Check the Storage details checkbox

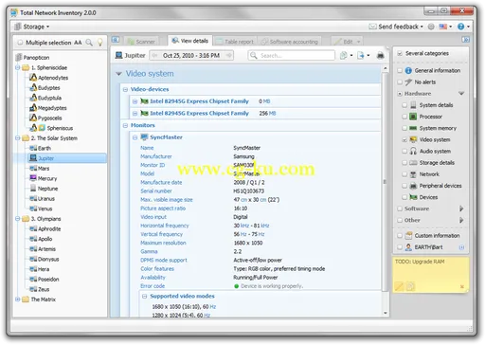pyautogui.click(x=404, y=163)
